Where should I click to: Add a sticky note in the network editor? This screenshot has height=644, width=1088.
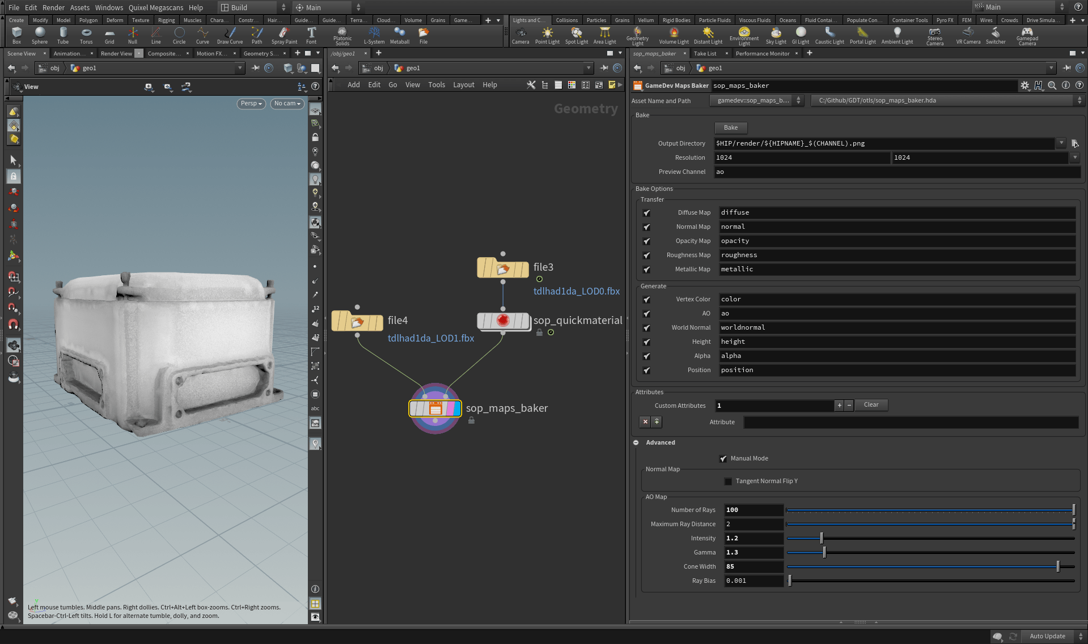click(x=612, y=85)
